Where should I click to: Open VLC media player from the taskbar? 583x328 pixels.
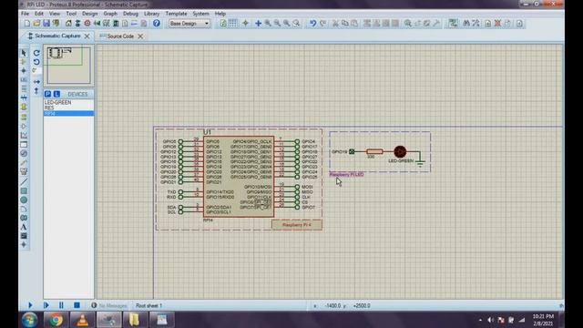click(83, 320)
